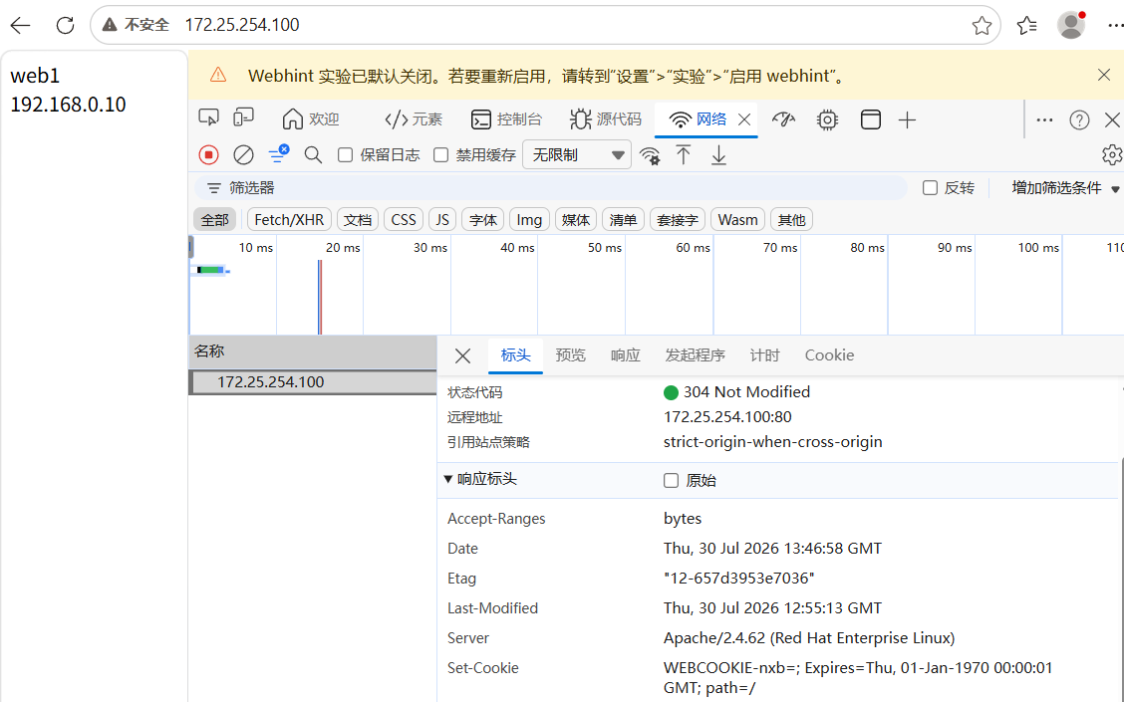Click the request bar in timeline overview
The width and height of the screenshot is (1124, 702).
(210, 270)
